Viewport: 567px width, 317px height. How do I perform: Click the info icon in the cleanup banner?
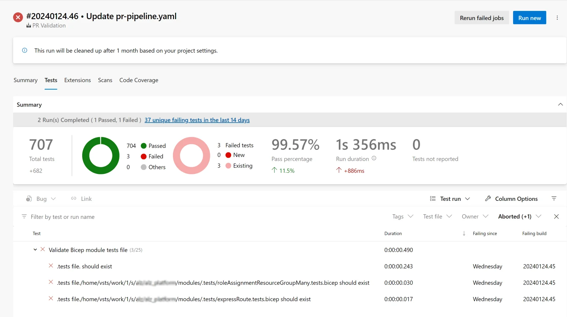(25, 50)
